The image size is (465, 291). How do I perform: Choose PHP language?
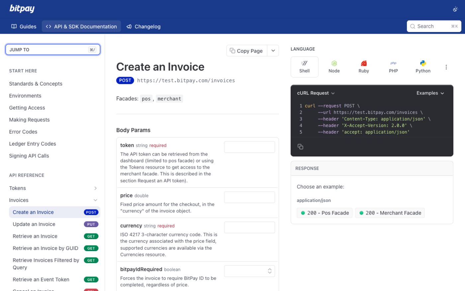(x=393, y=67)
